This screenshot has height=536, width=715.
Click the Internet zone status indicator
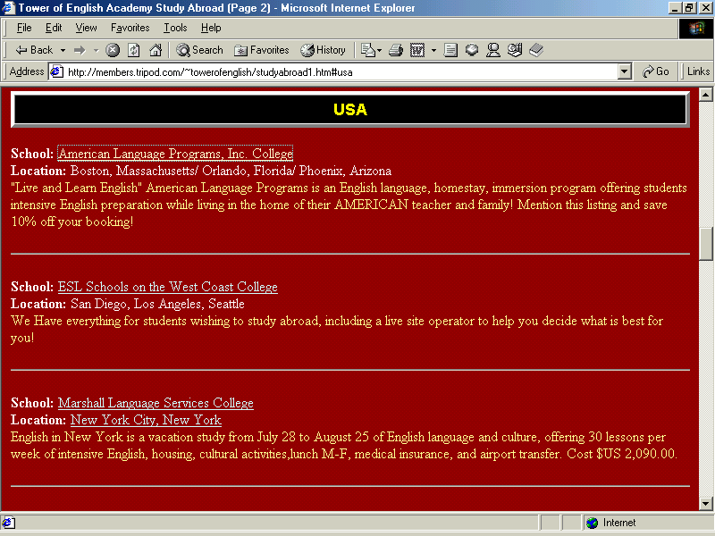point(611,523)
